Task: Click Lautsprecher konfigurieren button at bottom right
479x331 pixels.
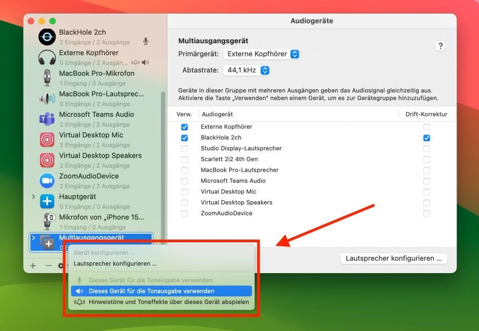Action: pyautogui.click(x=394, y=259)
